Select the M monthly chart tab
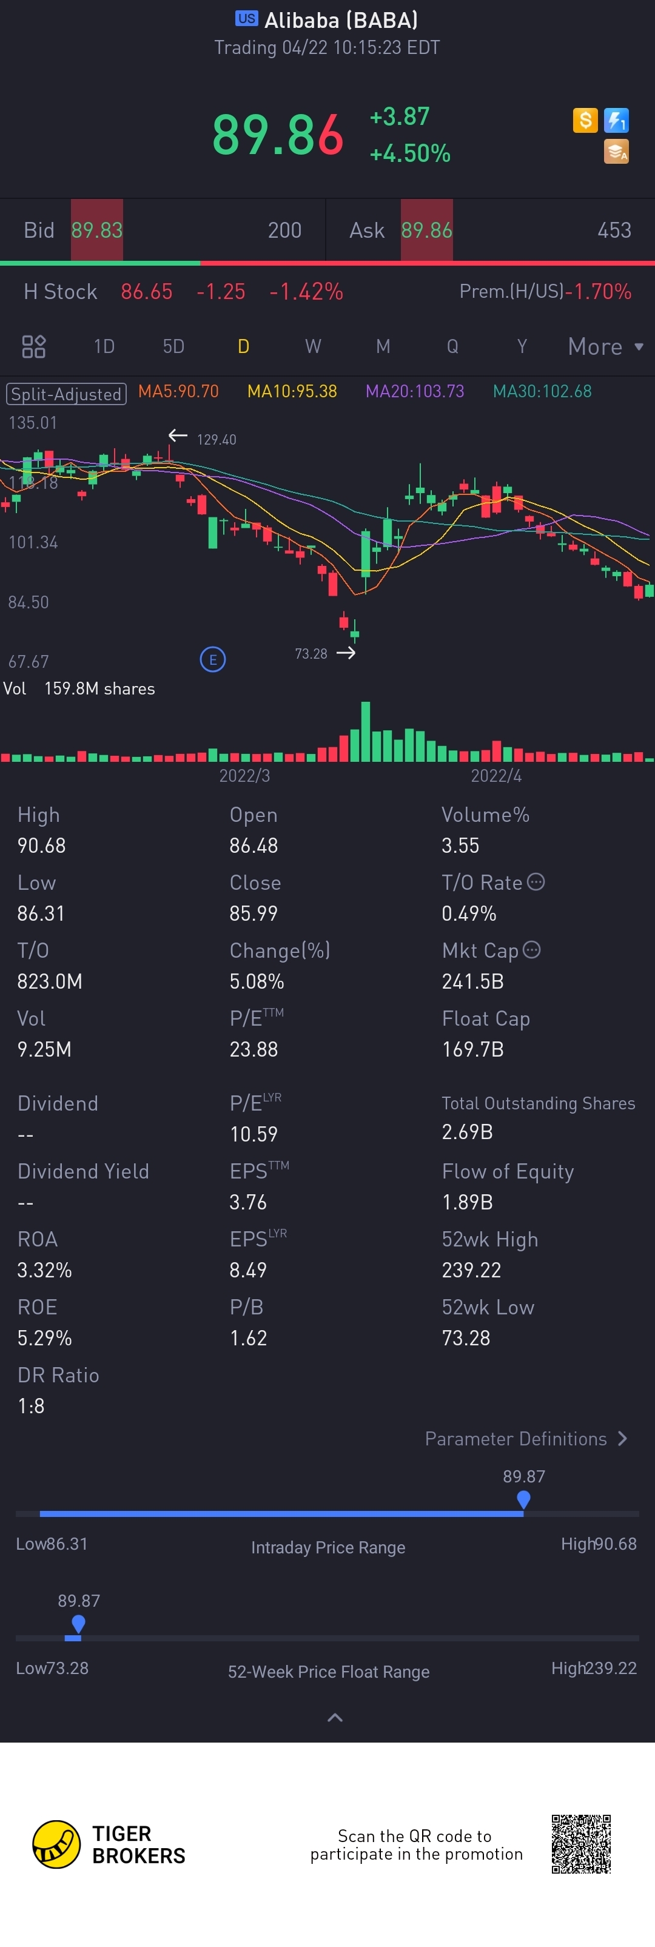 [383, 346]
